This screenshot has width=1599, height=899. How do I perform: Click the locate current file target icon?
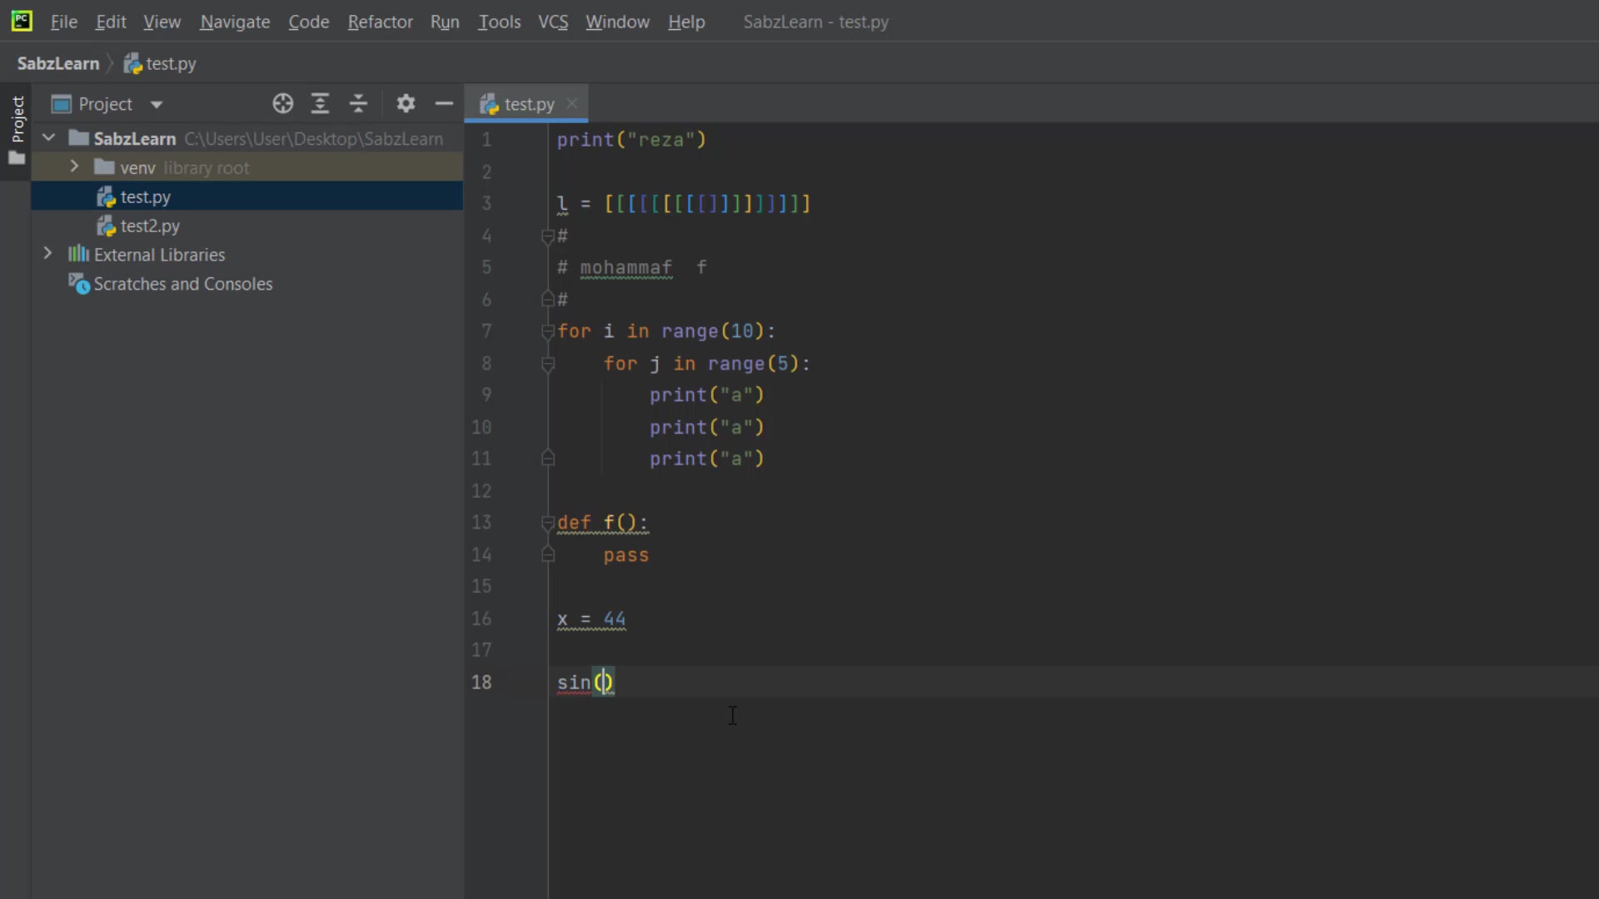[x=282, y=104]
